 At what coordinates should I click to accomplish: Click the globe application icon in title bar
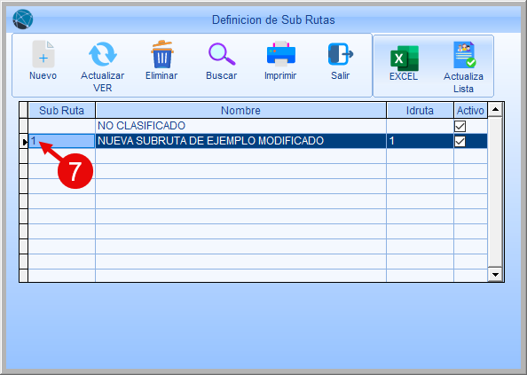[x=23, y=20]
